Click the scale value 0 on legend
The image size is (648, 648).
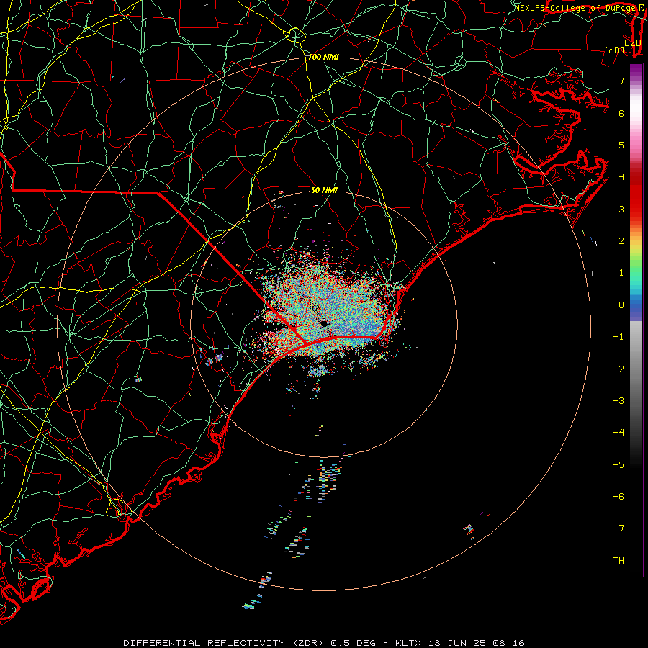click(621, 305)
